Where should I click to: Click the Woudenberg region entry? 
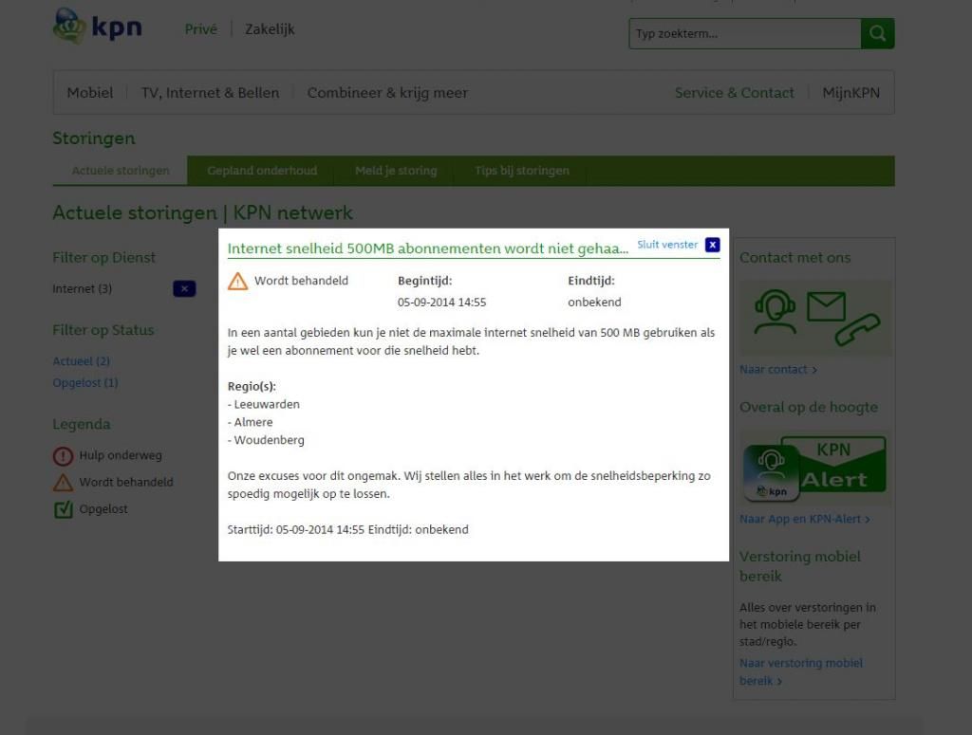pyautogui.click(x=266, y=440)
